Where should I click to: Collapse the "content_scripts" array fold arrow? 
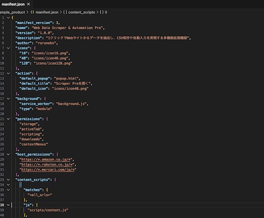coord(8,180)
